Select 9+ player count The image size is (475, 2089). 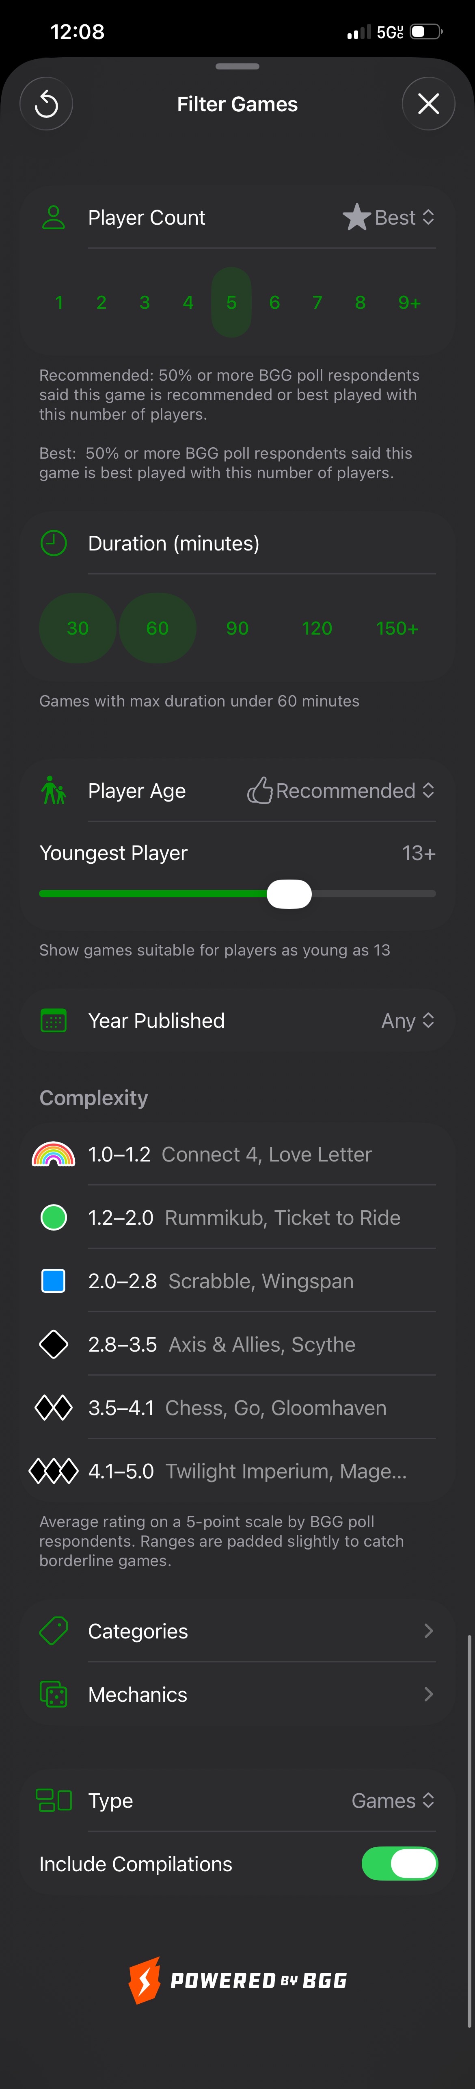[408, 303]
